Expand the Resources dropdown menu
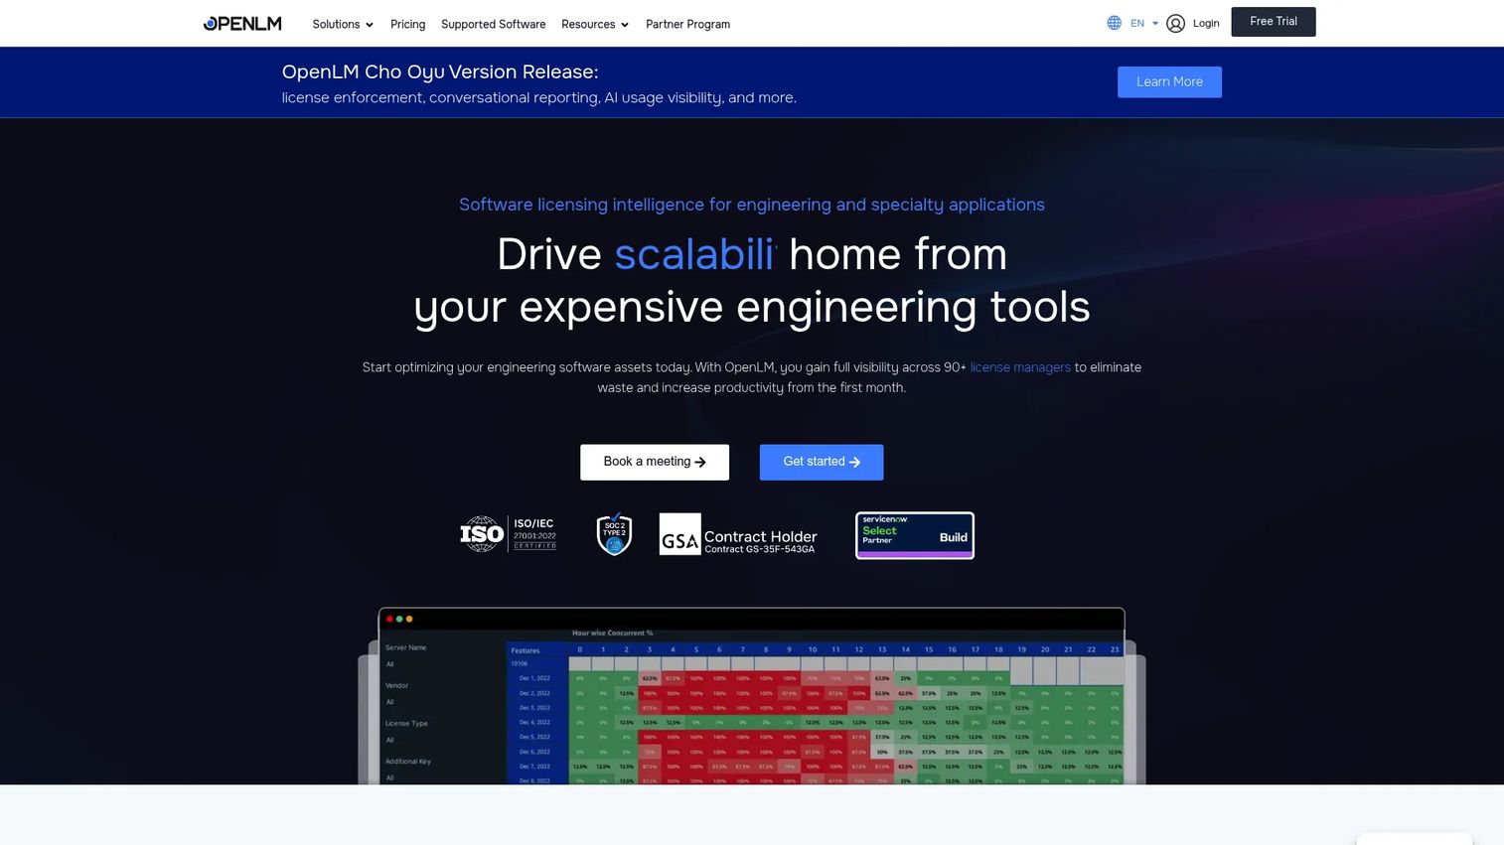 tap(595, 24)
